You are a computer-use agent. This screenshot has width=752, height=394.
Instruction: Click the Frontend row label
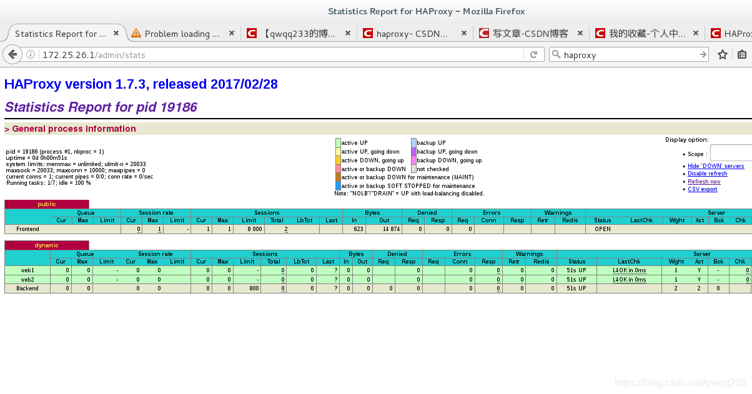point(27,229)
